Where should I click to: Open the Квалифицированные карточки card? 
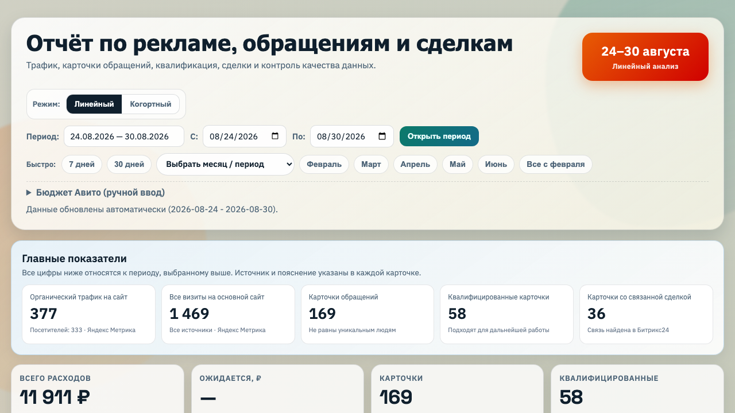[506, 314]
